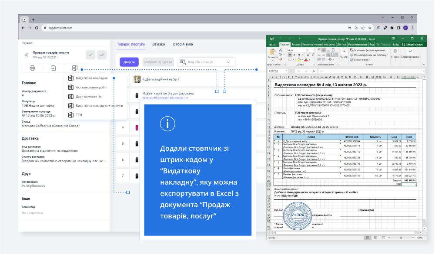The image size is (435, 254).
Task: Click the Excel export icon in the document toolbar
Action: coord(74,68)
